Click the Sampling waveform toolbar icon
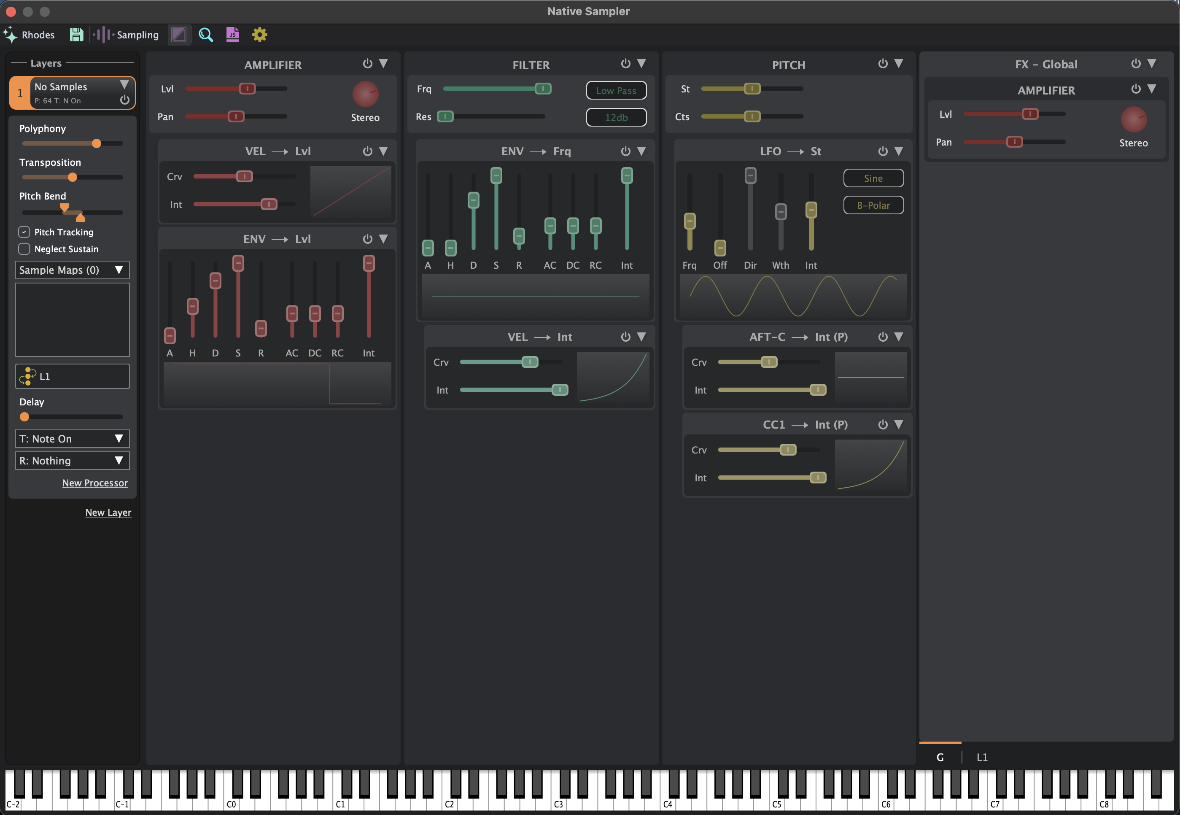1180x815 pixels. (103, 35)
